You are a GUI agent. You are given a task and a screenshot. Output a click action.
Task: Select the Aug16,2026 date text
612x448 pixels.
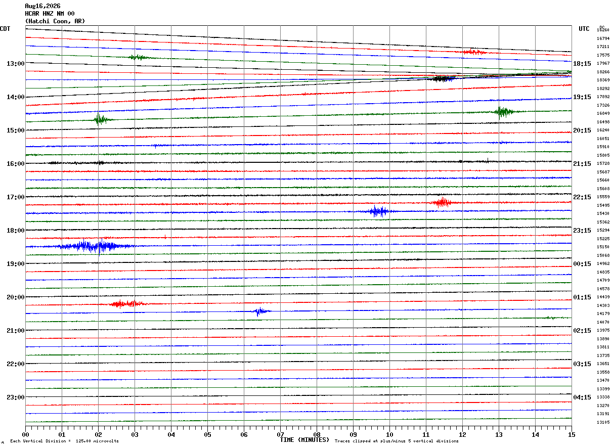[42, 6]
